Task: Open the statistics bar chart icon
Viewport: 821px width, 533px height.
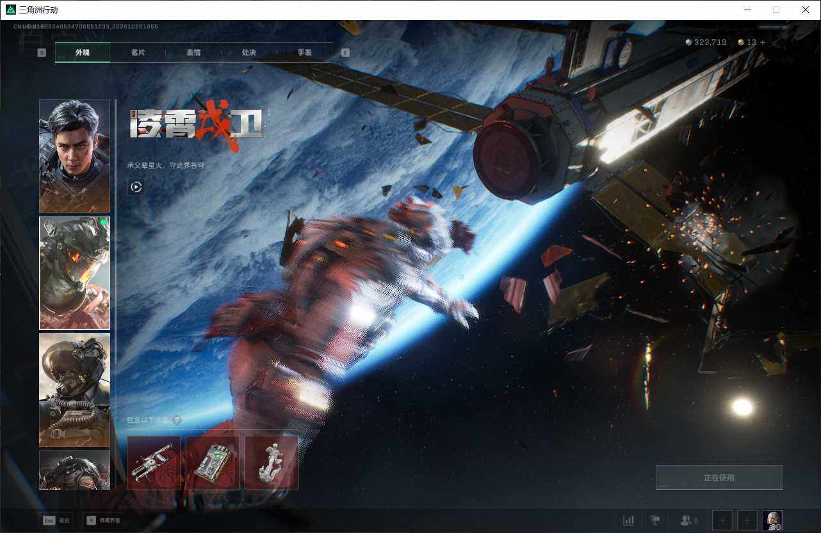Action: click(629, 520)
